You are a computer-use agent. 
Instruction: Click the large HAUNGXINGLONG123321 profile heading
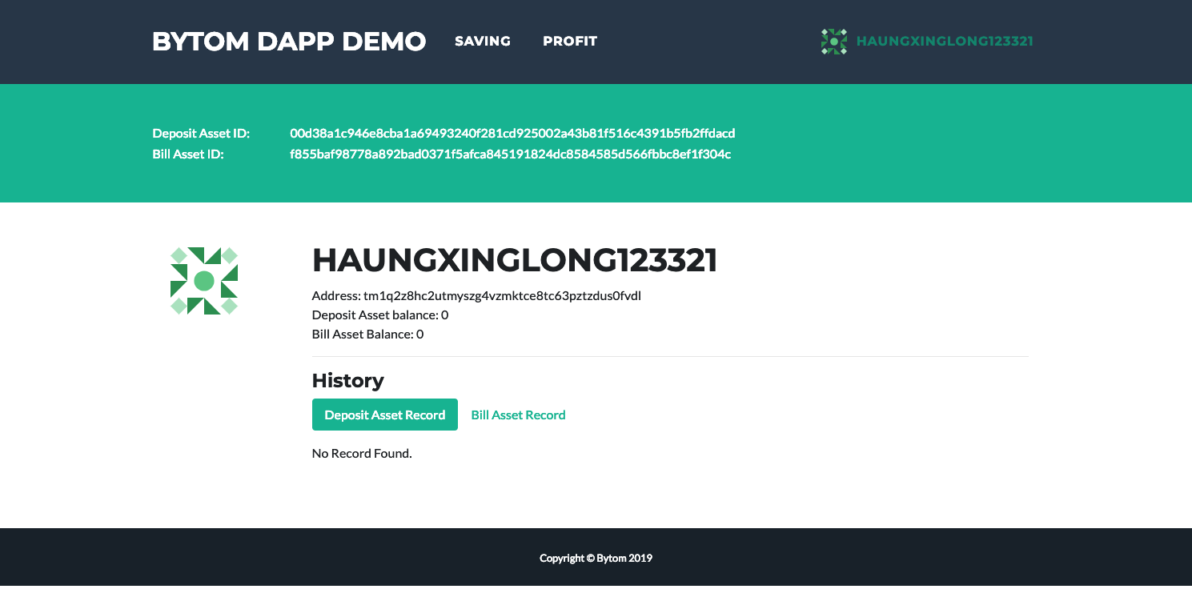[x=515, y=261]
